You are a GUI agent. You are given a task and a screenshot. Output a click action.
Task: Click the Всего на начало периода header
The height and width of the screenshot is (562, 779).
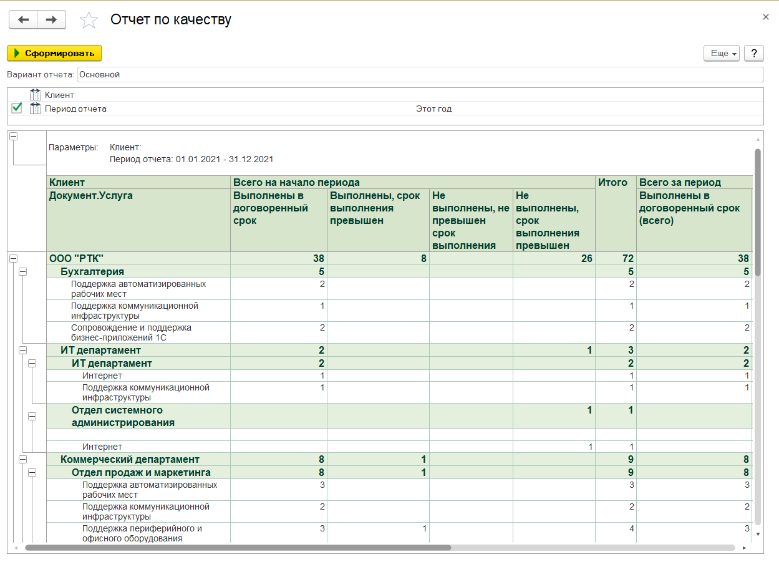(413, 183)
